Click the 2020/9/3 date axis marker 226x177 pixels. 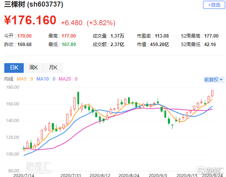pyautogui.click(x=158, y=175)
